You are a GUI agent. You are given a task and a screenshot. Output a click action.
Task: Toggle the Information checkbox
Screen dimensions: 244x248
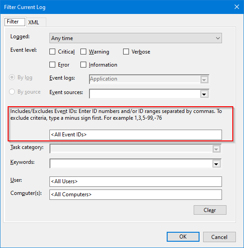pyautogui.click(x=83, y=65)
